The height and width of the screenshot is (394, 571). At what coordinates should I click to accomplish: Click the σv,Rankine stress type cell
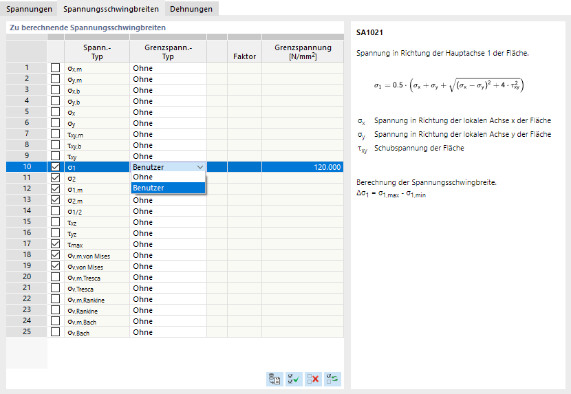pyautogui.click(x=97, y=310)
